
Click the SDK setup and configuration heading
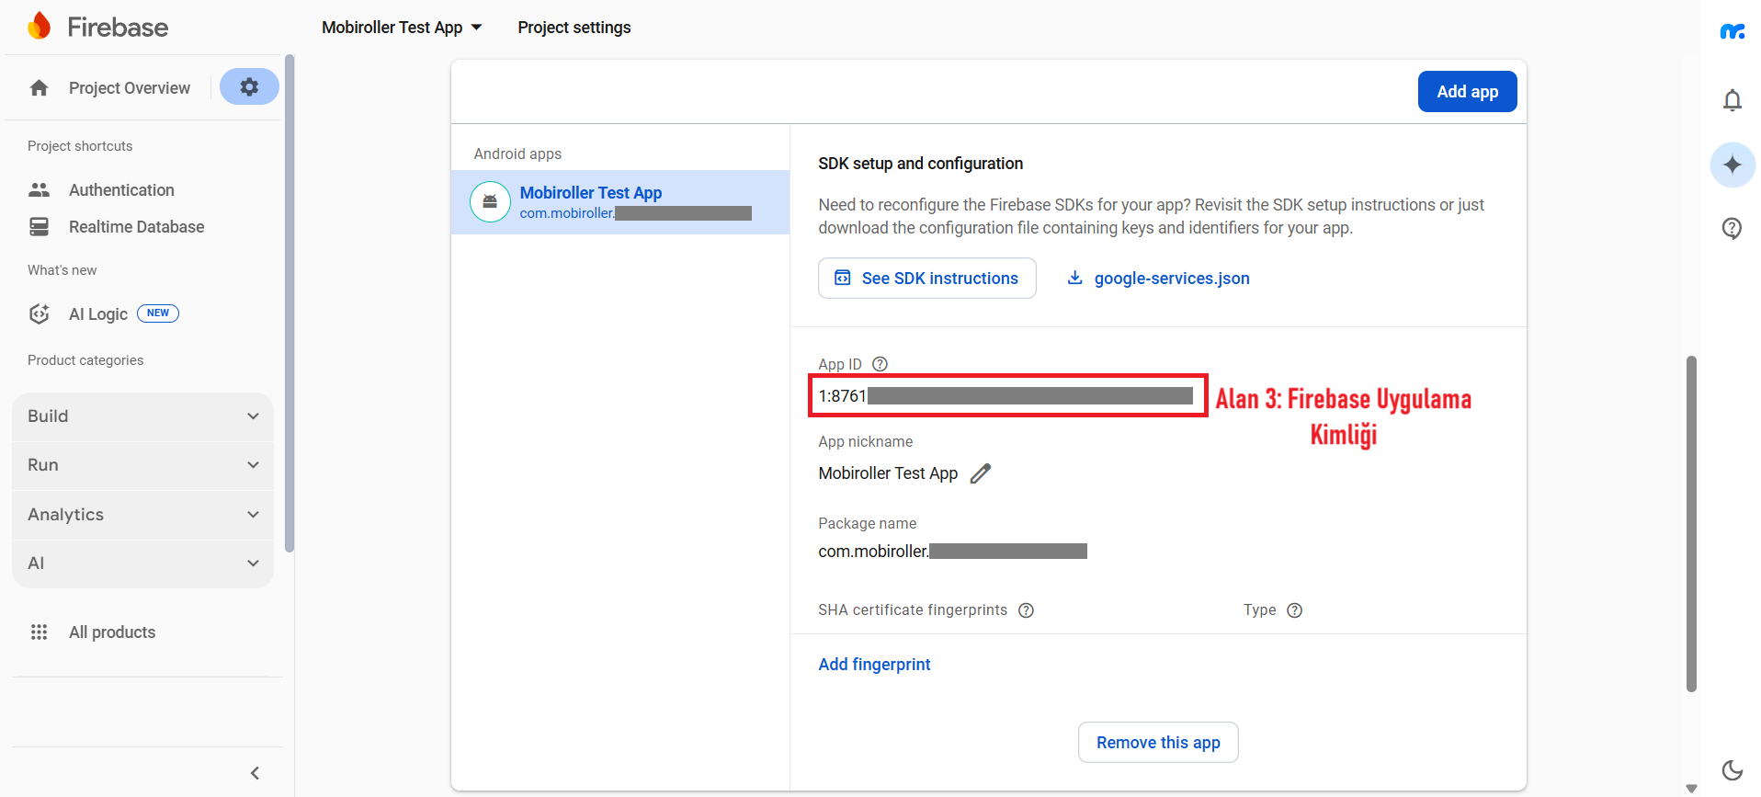point(920,163)
